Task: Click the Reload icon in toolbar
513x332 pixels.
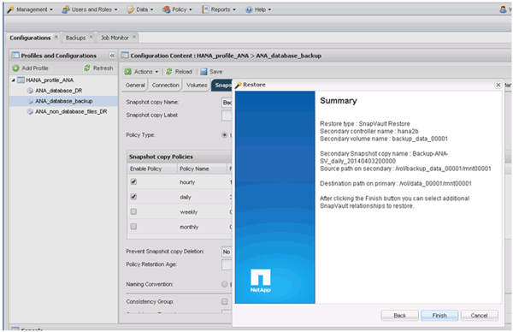Action: (x=168, y=71)
